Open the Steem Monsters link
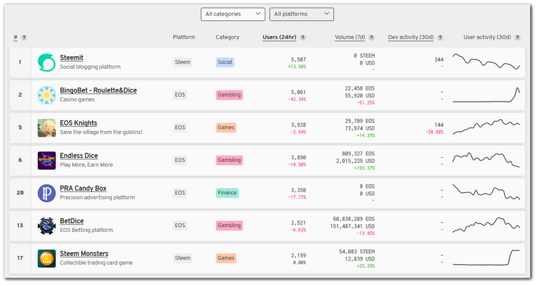 [84, 253]
